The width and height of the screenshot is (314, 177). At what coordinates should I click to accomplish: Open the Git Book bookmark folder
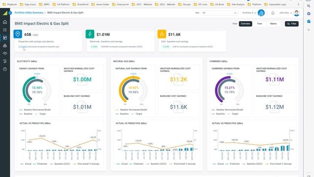pos(217,4)
